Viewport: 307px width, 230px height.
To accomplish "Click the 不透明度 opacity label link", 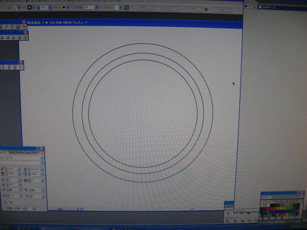I will click(x=77, y=8).
